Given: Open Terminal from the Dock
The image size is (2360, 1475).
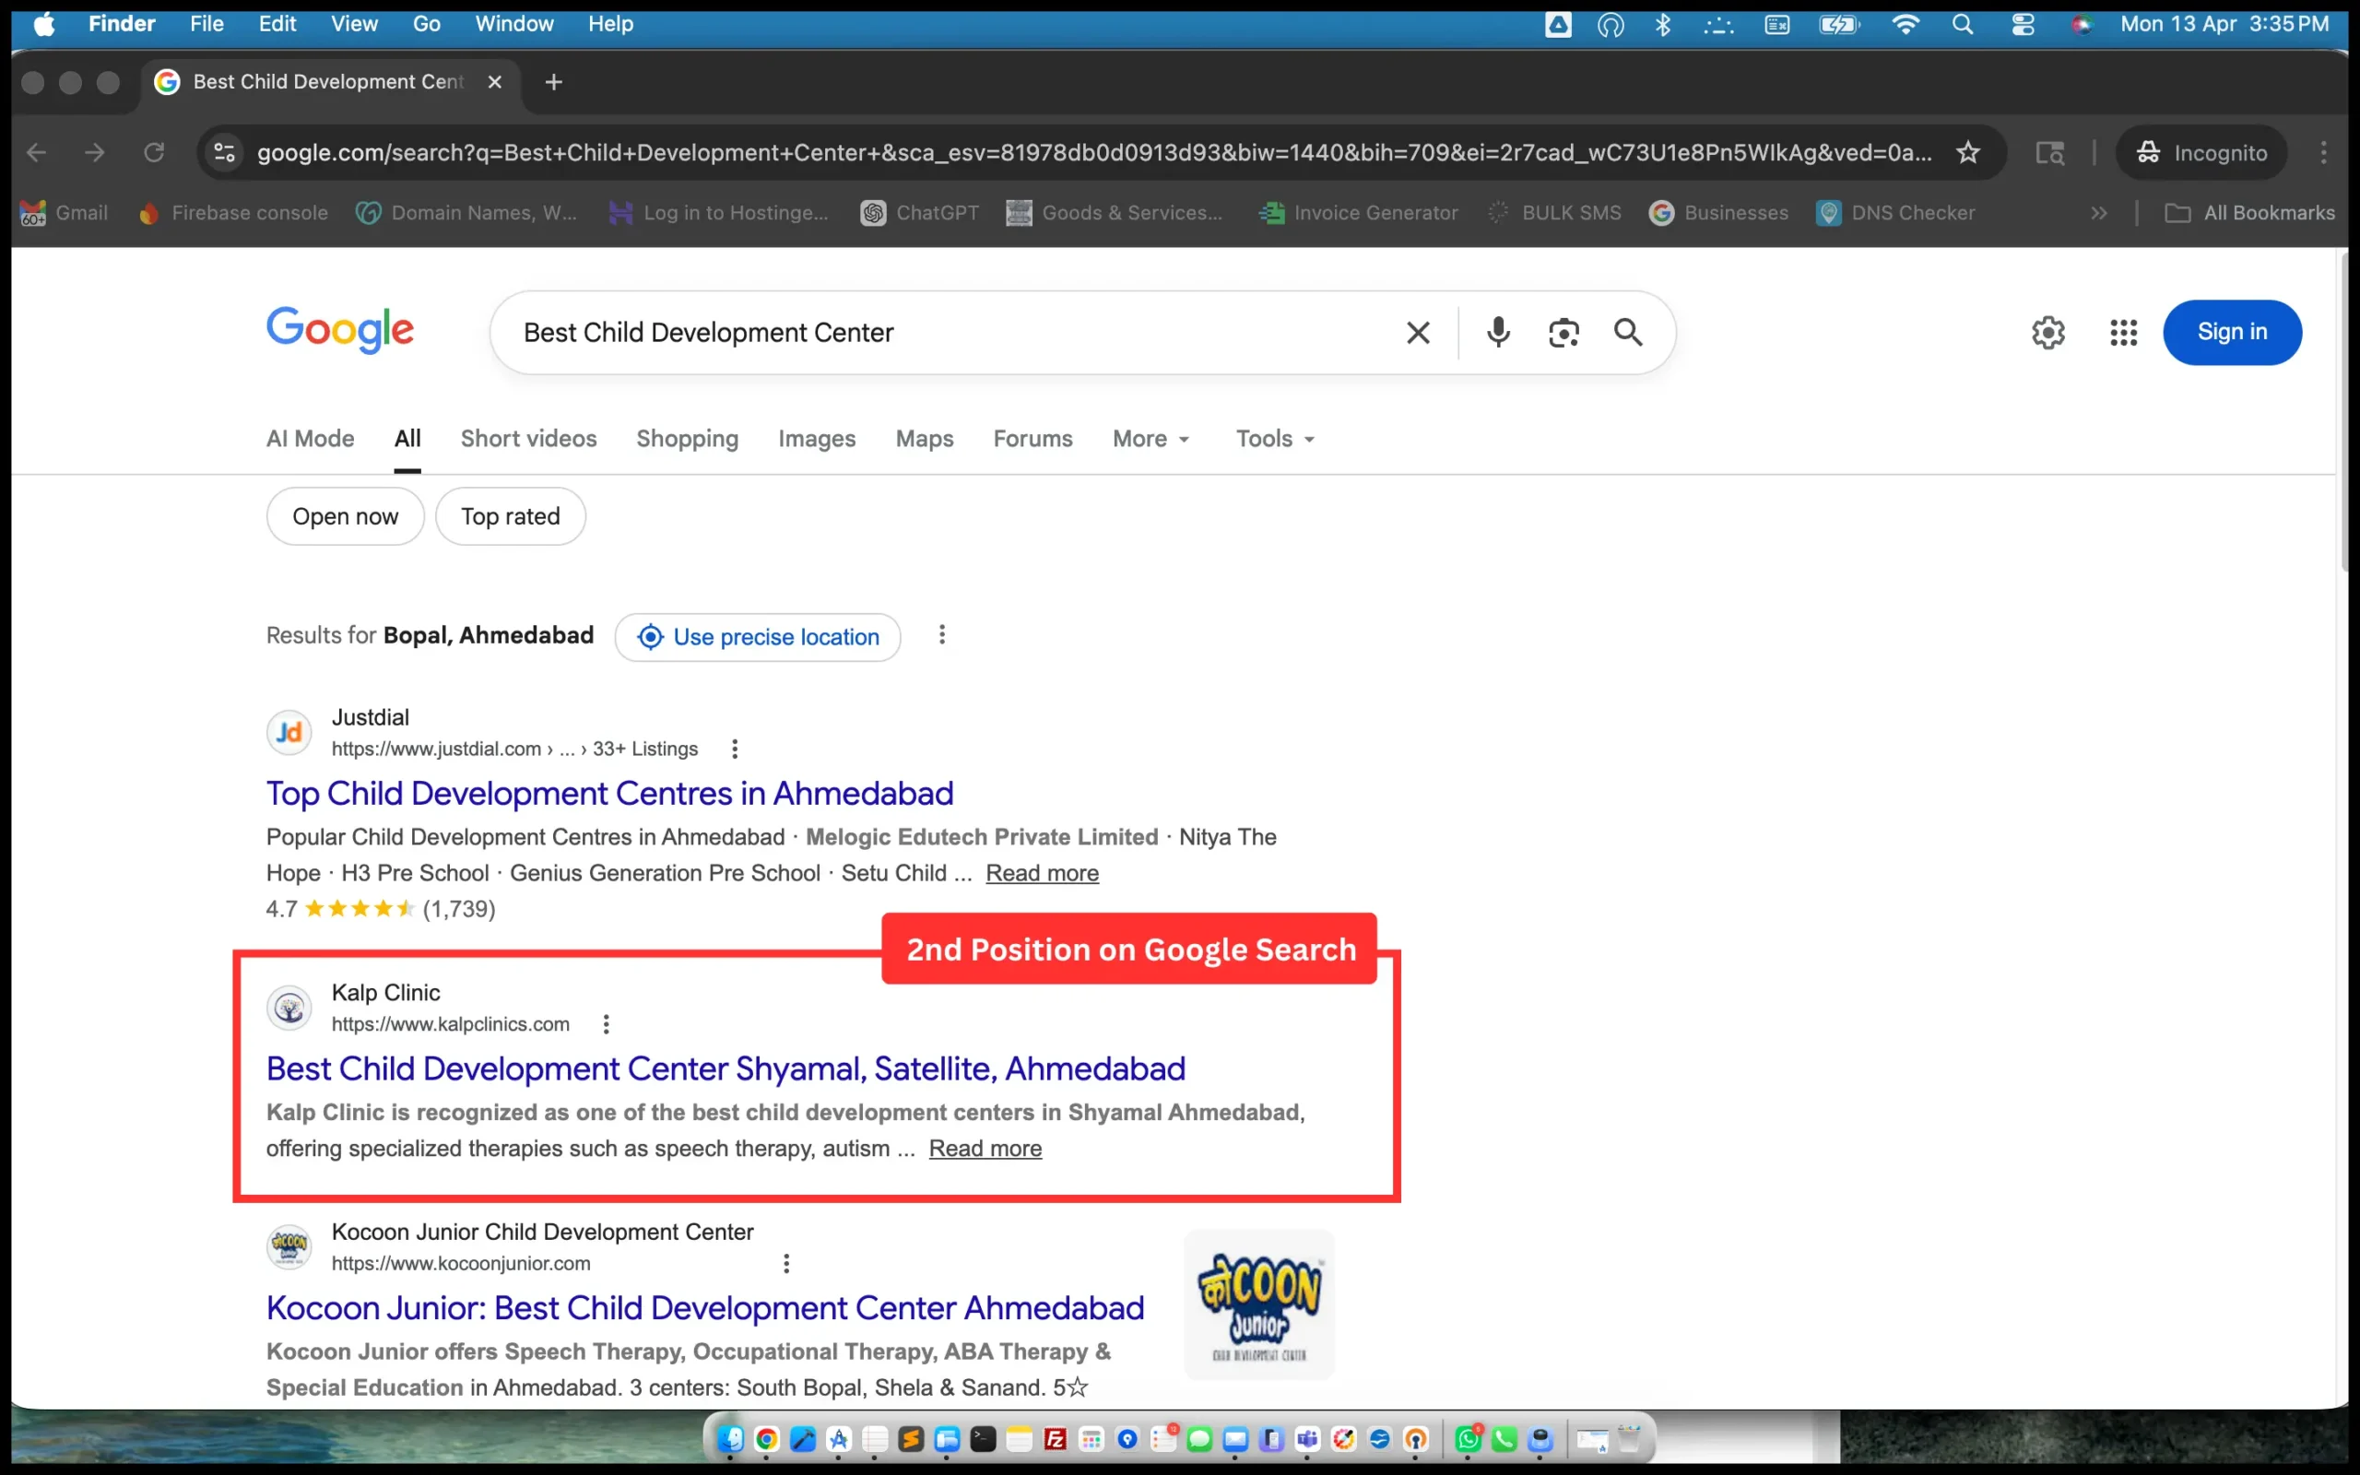Looking at the screenshot, I should coord(983,1439).
